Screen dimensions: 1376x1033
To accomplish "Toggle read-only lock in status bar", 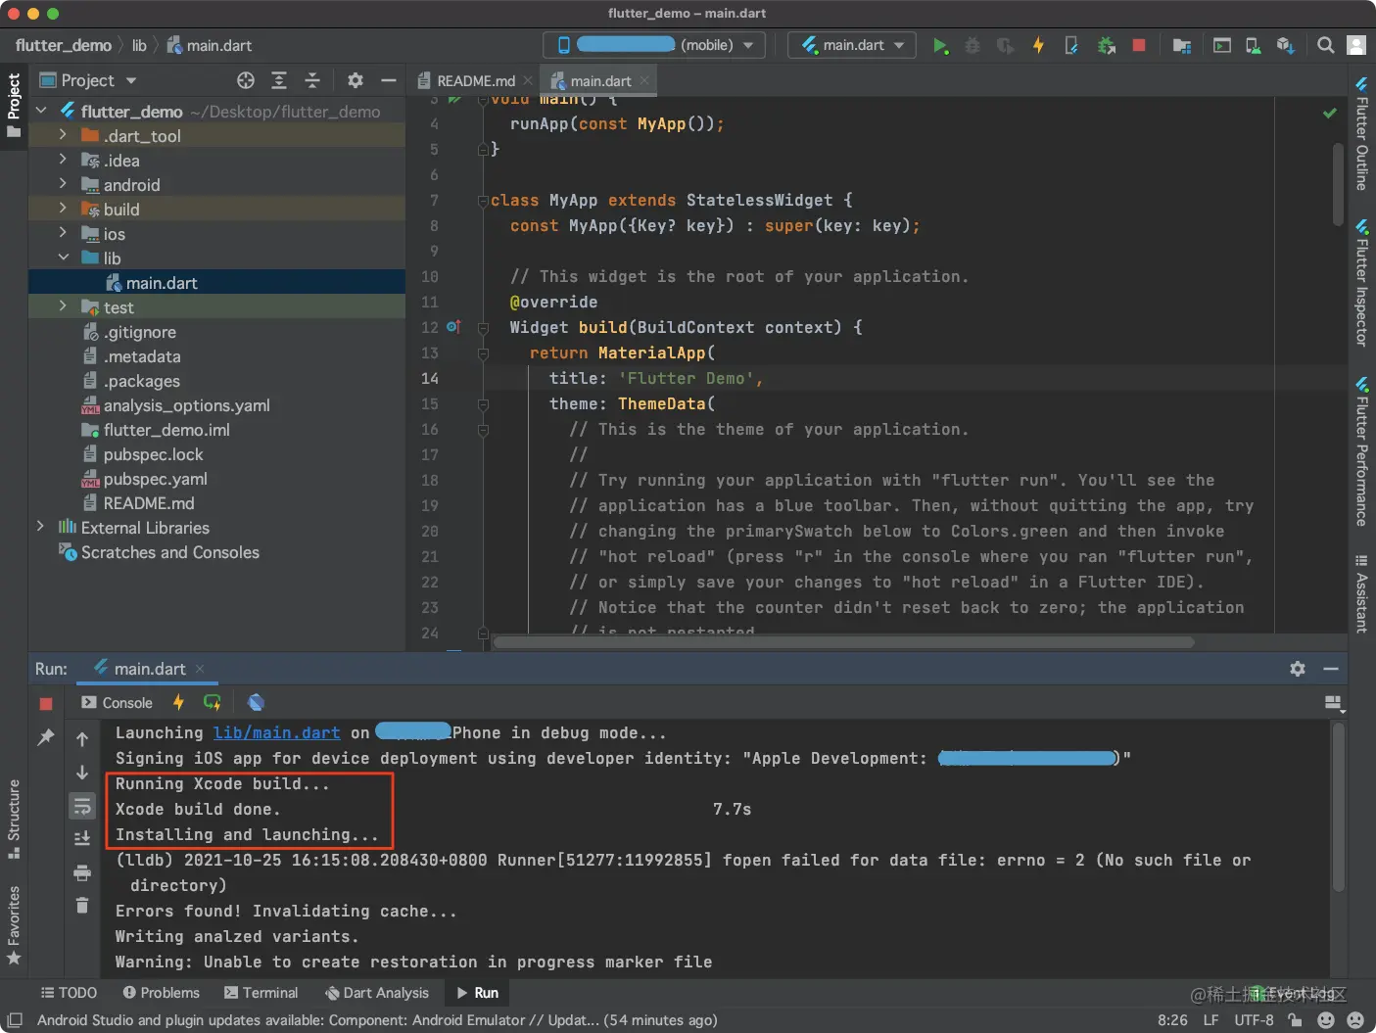I will [1295, 1020].
